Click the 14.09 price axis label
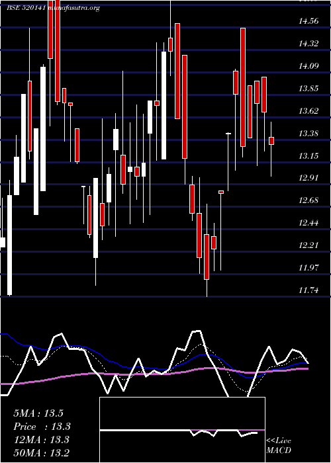This screenshot has height=463, width=331. 309,66
